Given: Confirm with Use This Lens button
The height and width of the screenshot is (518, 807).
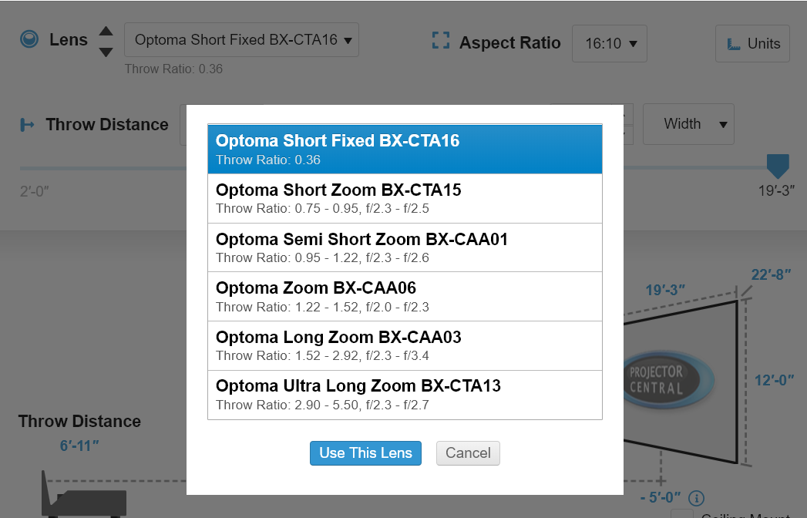Looking at the screenshot, I should (x=365, y=453).
